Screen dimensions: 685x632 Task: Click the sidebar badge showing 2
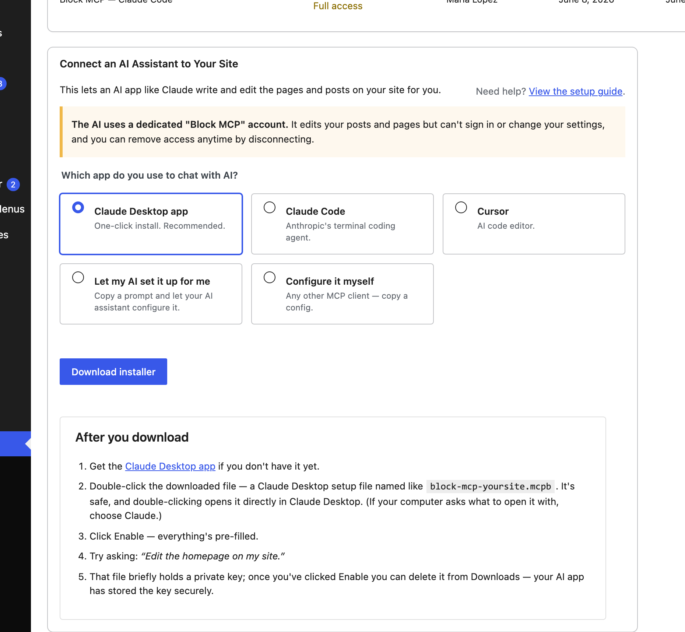point(13,185)
